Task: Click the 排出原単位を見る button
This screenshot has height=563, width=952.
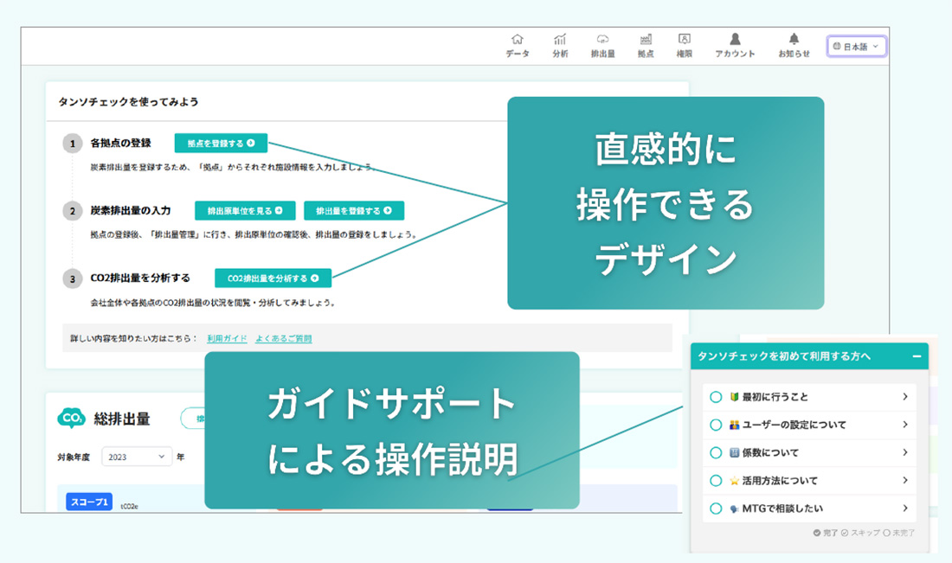Action: point(245,210)
